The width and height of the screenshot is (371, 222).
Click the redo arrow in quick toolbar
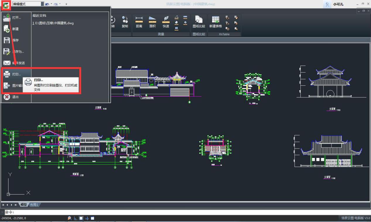[x=56, y=4]
